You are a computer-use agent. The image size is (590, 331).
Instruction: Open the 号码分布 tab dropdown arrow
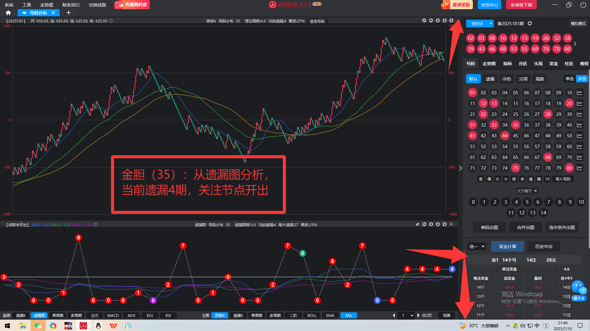click(24, 13)
